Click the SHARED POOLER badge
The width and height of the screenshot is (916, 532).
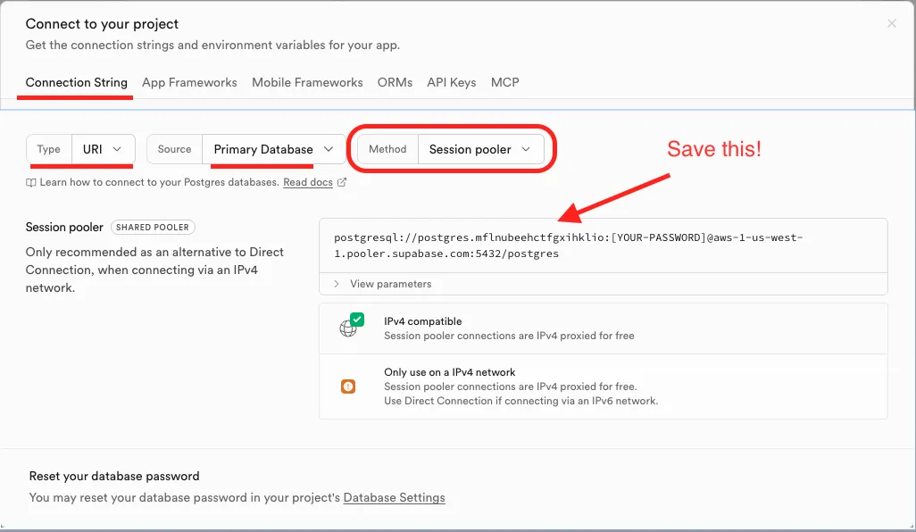(x=153, y=227)
